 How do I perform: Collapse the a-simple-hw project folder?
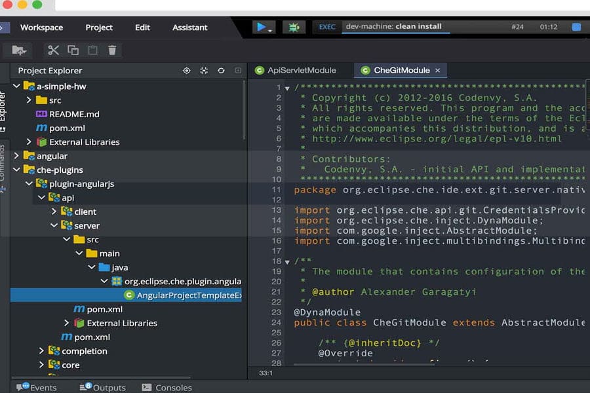16,86
